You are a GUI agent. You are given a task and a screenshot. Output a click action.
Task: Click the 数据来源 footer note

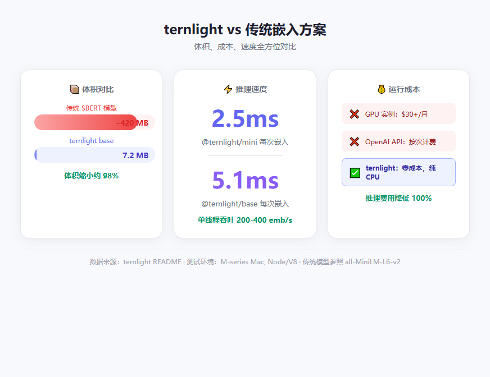(x=245, y=262)
